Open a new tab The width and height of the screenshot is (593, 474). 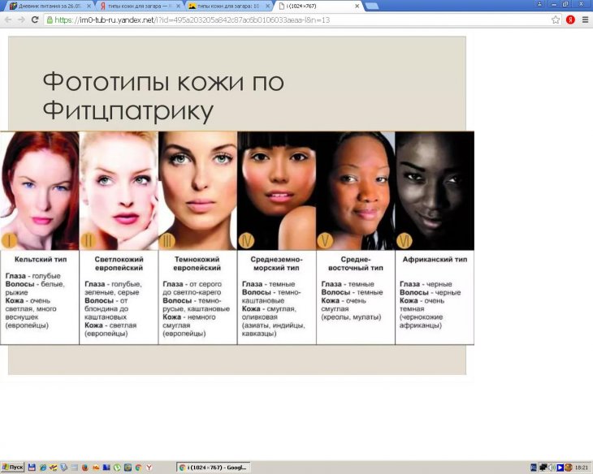pyautogui.click(x=371, y=6)
